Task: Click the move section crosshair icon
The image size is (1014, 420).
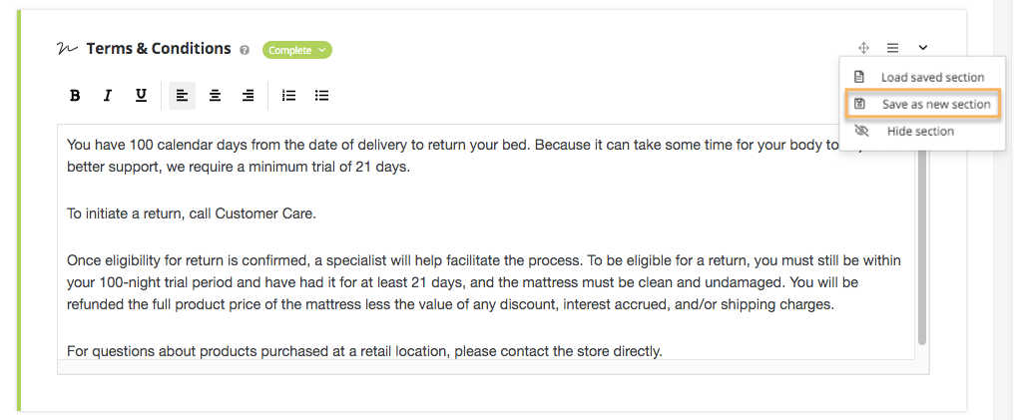Action: coord(863,48)
